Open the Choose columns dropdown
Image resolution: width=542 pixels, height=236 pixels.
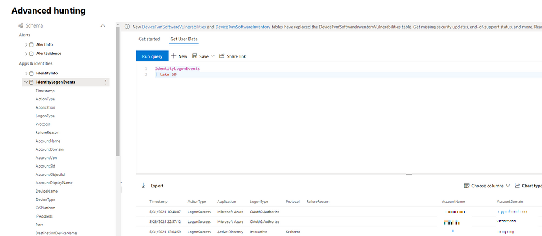coord(508,186)
